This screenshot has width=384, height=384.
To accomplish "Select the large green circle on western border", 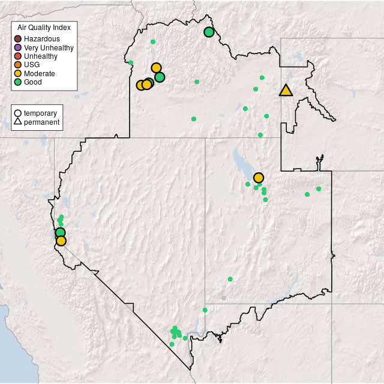I will coord(60,233).
